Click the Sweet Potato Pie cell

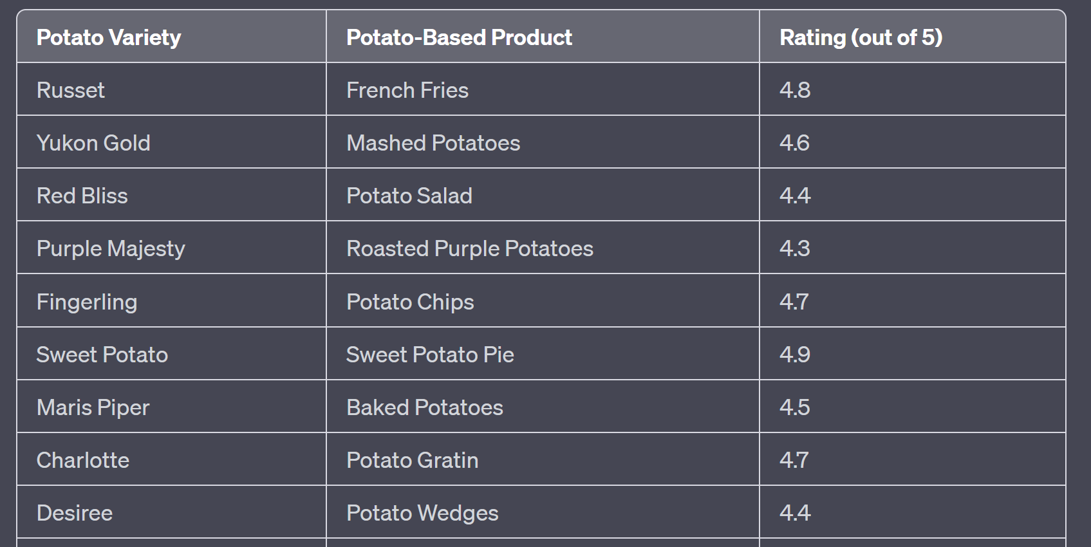pos(430,355)
